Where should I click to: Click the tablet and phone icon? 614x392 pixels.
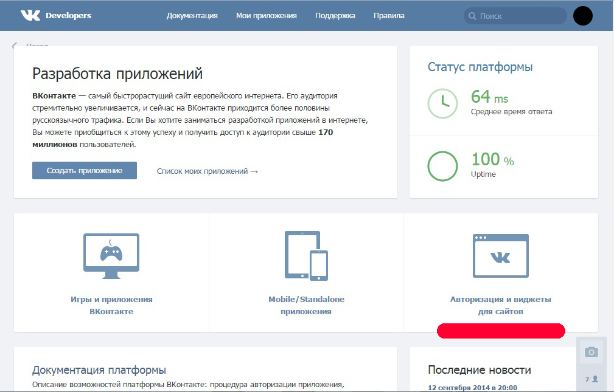click(x=306, y=255)
